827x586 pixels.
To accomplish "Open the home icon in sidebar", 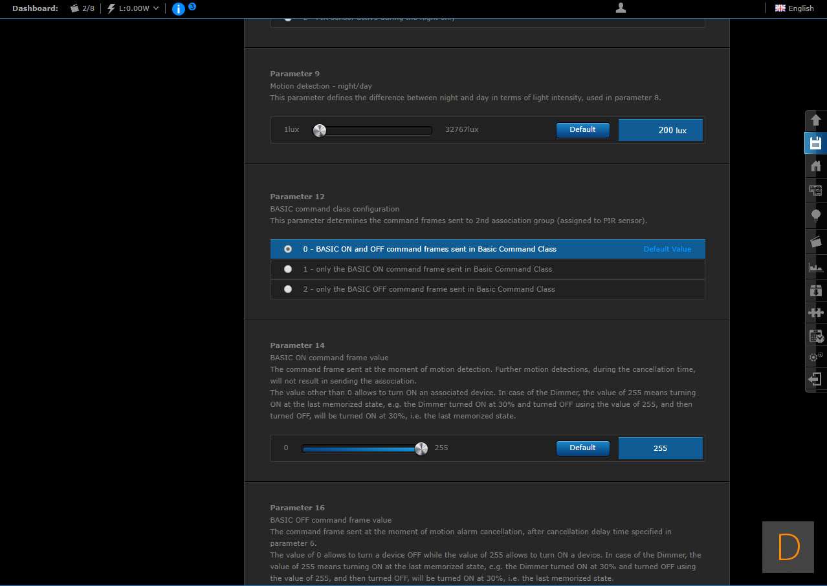I will pos(815,166).
